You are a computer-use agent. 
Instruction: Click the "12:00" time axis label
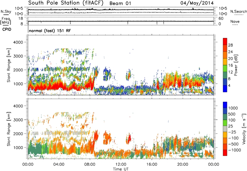point(121,165)
